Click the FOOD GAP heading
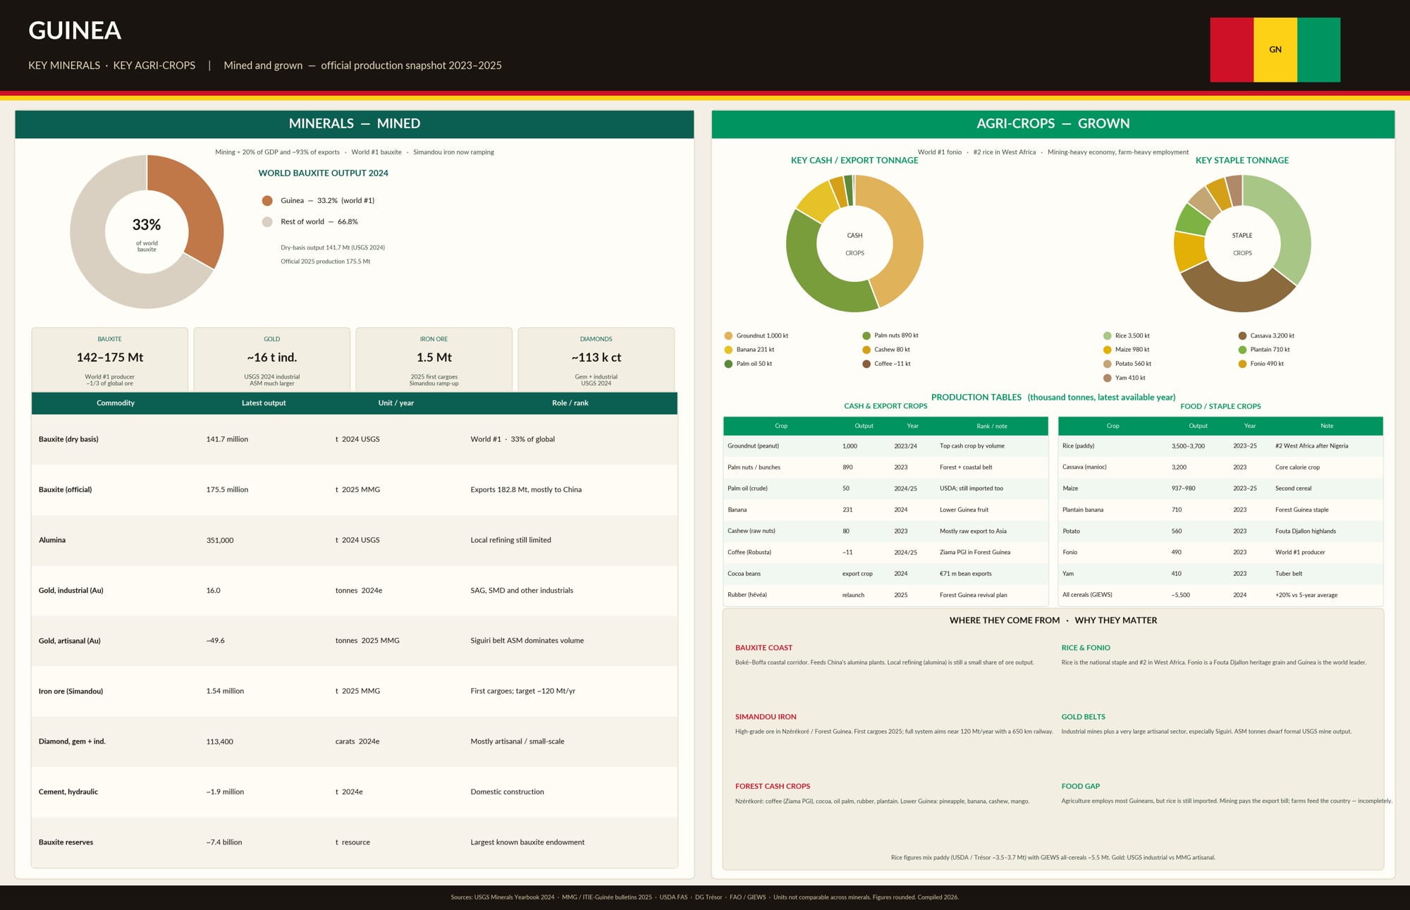The width and height of the screenshot is (1410, 910). pos(1081,787)
